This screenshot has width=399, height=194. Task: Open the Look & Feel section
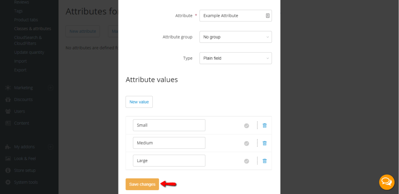tap(25, 159)
